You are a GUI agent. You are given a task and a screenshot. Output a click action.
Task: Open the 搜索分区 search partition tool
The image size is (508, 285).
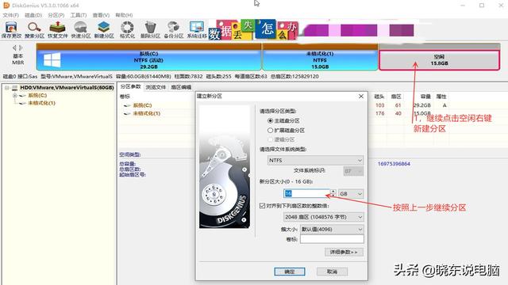(34, 30)
